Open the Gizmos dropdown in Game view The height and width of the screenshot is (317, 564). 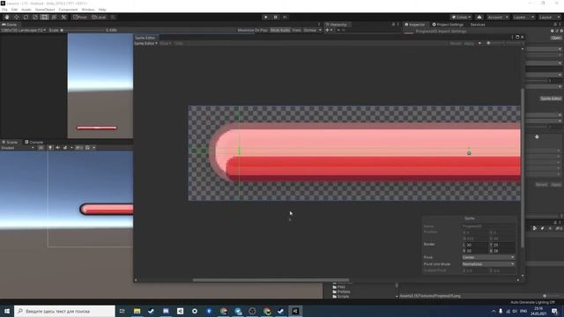(x=312, y=30)
